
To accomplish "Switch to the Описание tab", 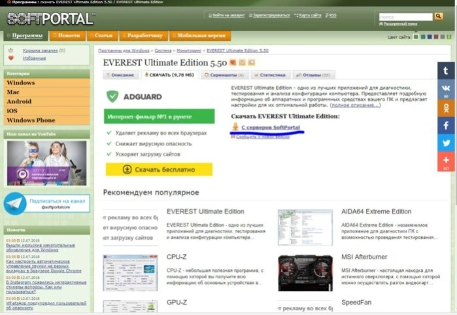I will [x=121, y=75].
